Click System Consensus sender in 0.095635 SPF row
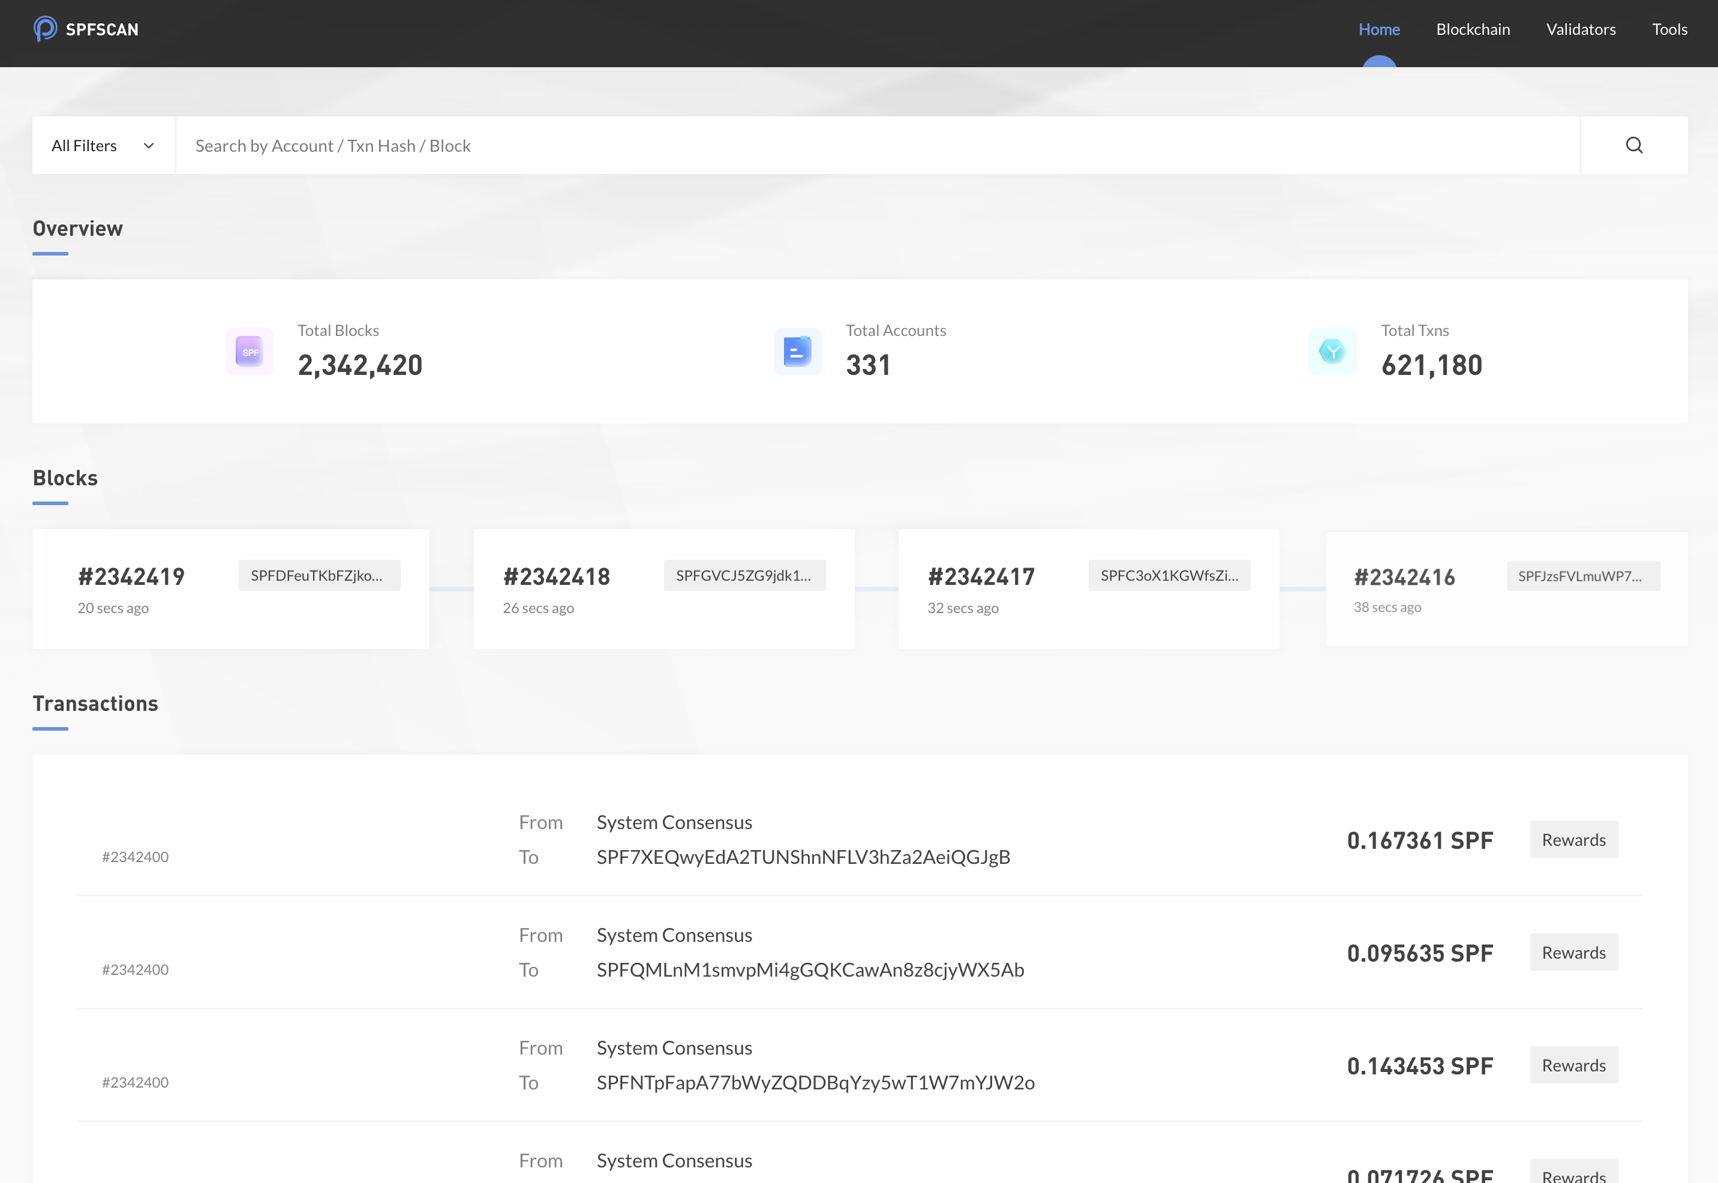Viewport: 1718px width, 1183px height. pos(674,935)
